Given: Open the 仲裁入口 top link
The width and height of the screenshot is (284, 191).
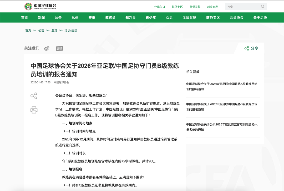Looking at the screenshot, I should coord(160,7).
